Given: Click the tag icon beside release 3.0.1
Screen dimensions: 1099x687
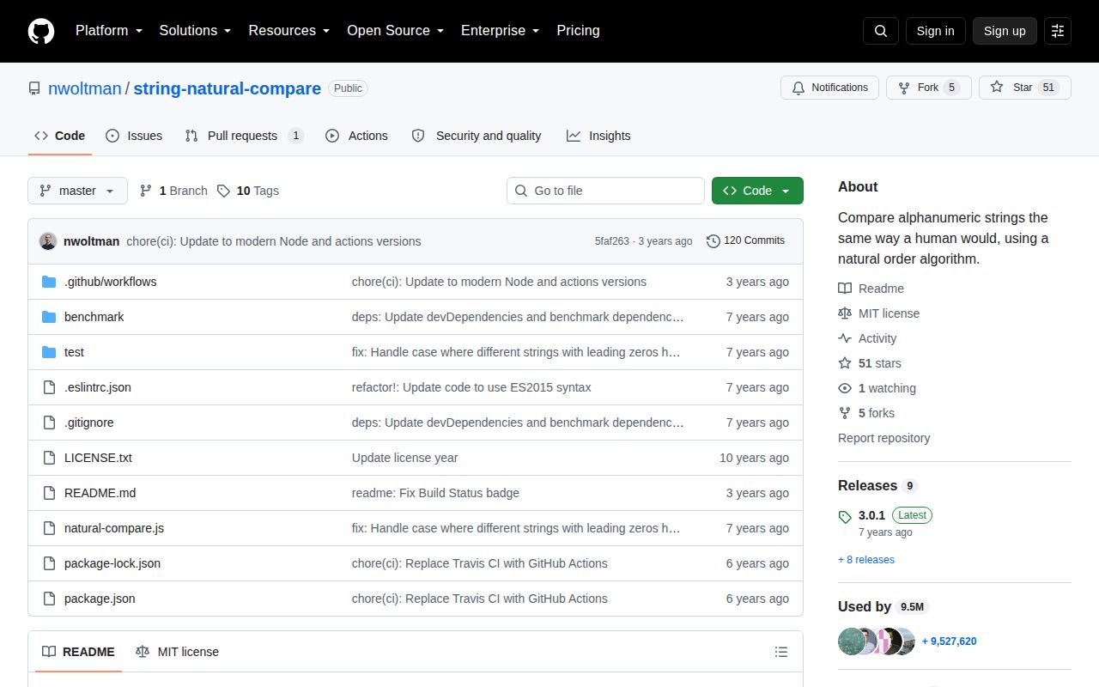Looking at the screenshot, I should (845, 516).
